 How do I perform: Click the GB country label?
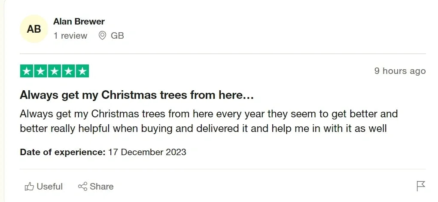click(117, 36)
